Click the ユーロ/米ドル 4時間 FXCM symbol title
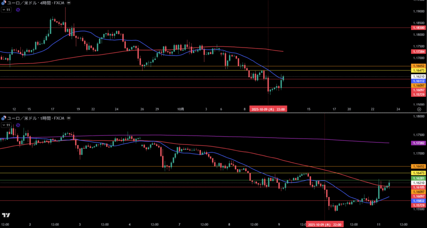Screen dimensions: 427x228 coord(35,3)
